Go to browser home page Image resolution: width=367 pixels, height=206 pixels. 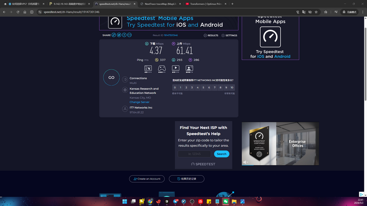[x=25, y=12]
